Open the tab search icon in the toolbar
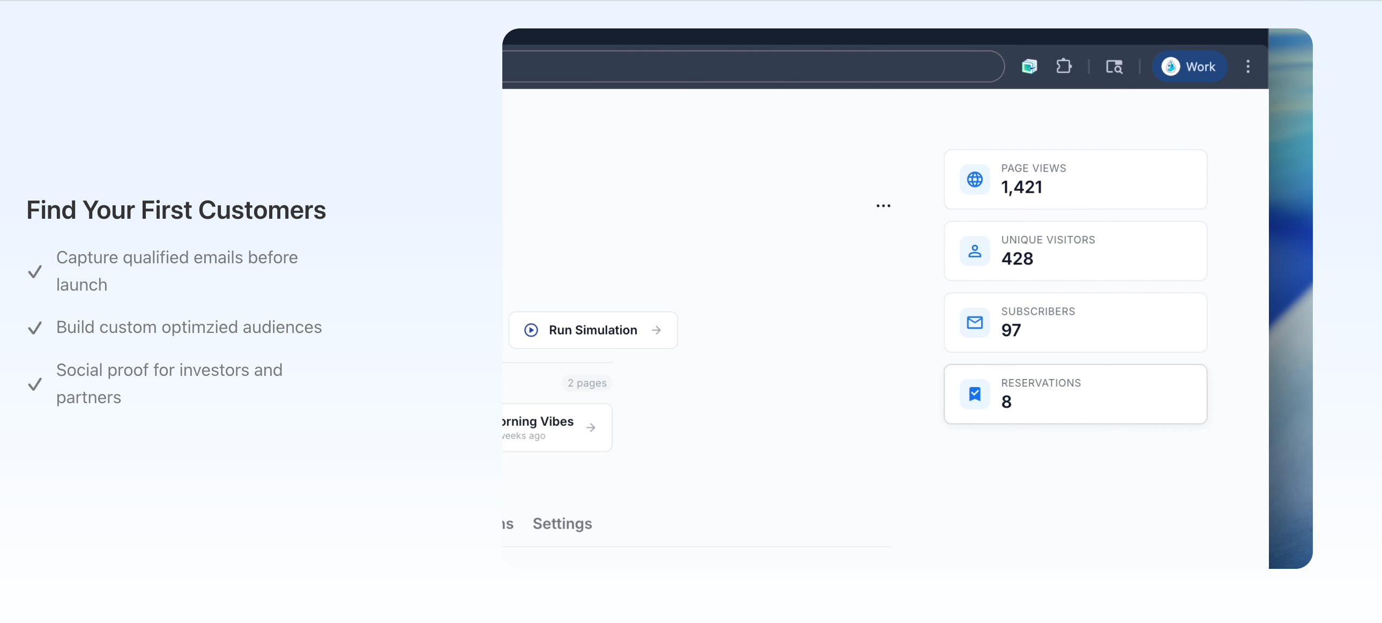The image size is (1382, 623). pyautogui.click(x=1114, y=66)
